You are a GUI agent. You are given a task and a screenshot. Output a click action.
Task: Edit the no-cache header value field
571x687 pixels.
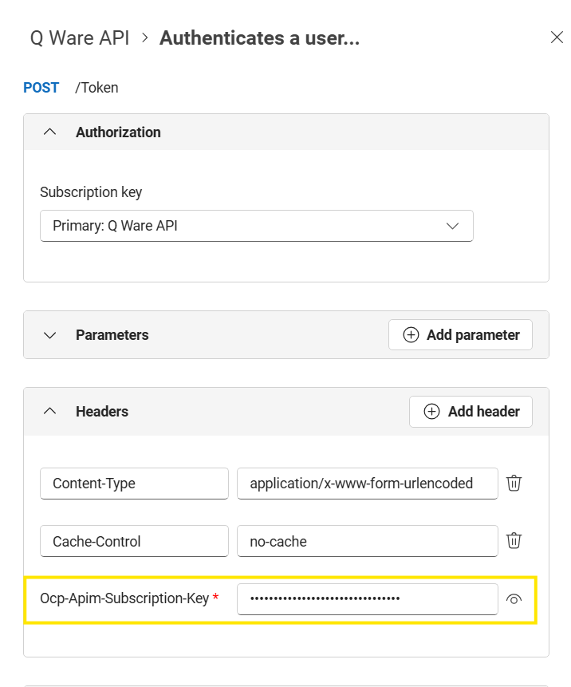coord(367,541)
